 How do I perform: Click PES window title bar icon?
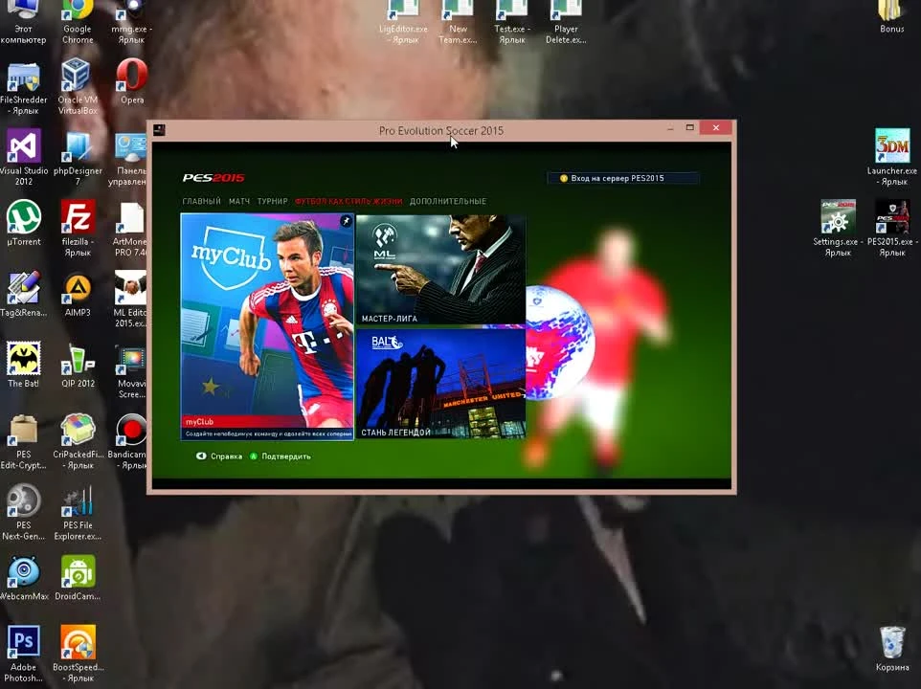coord(159,130)
